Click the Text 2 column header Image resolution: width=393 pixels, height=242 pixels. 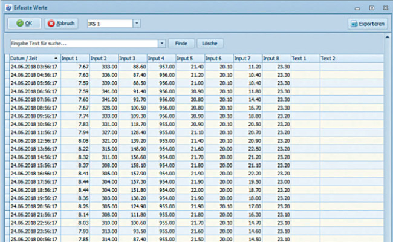(352, 59)
